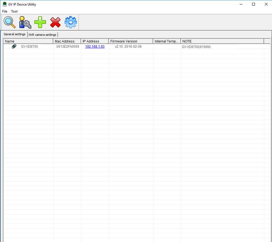Image resolution: width=272 pixels, height=242 pixels.
Task: Open the user account wrench tool icon
Action: point(25,22)
